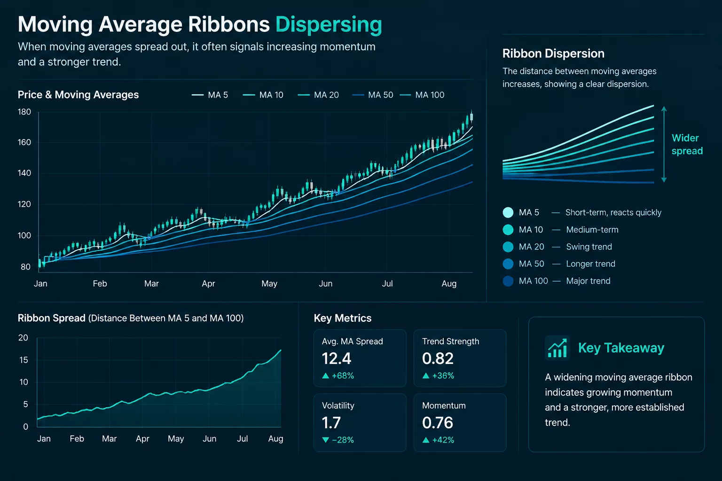Image resolution: width=722 pixels, height=481 pixels.
Task: Click the "Major trend" description
Action: pyautogui.click(x=589, y=281)
